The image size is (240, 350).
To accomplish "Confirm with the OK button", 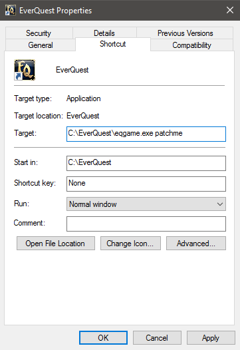I will [103, 337].
